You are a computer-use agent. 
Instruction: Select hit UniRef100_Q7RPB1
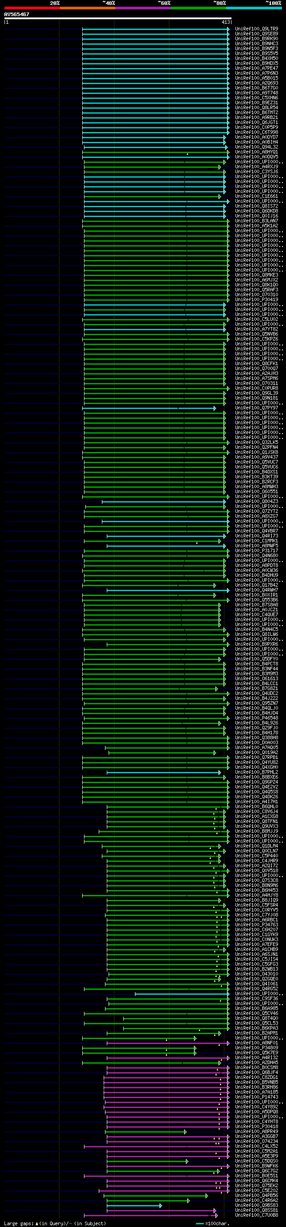click(257, 757)
